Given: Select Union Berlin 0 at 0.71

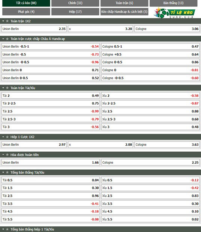Looking at the screenshot, I should click(x=51, y=70).
